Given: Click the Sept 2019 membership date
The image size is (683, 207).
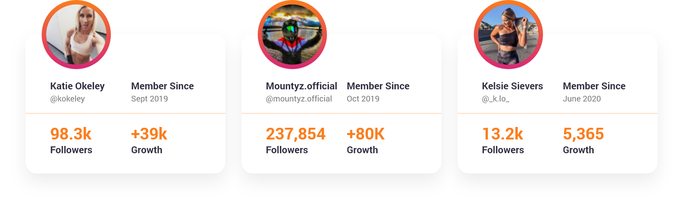Looking at the screenshot, I should [x=149, y=99].
